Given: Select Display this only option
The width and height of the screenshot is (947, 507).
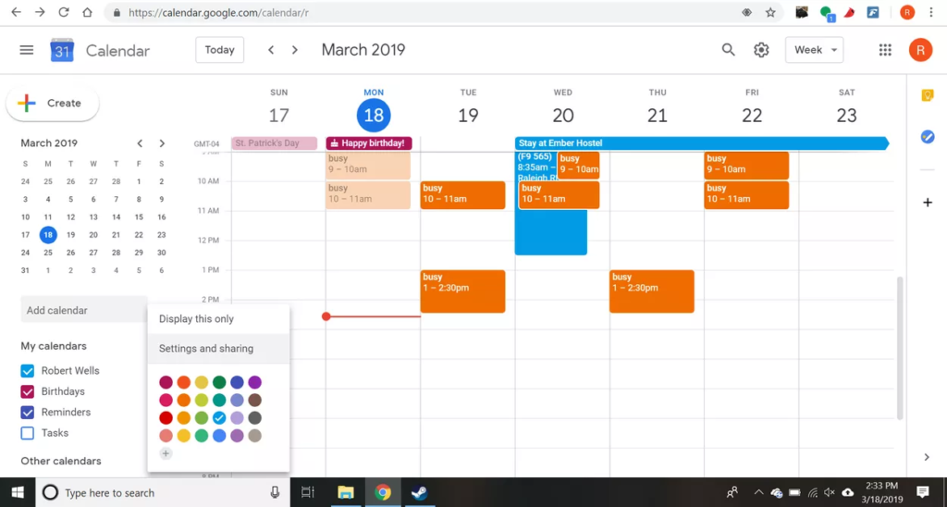Looking at the screenshot, I should click(x=196, y=319).
